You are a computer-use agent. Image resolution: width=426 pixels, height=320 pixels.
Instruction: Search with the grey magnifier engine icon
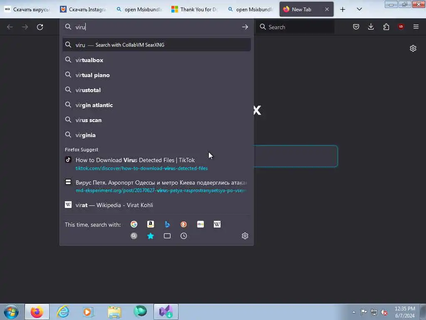point(134,236)
